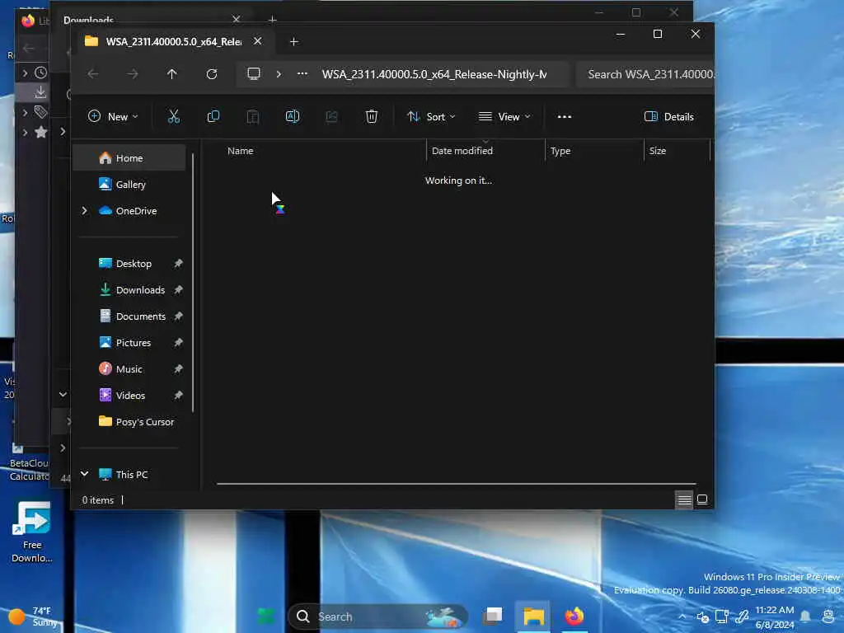Expand the OneDrive tree node
This screenshot has height=633, width=844.
pyautogui.click(x=85, y=210)
